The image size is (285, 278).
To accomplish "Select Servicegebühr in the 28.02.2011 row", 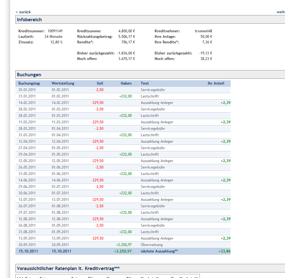I will click(153, 109).
